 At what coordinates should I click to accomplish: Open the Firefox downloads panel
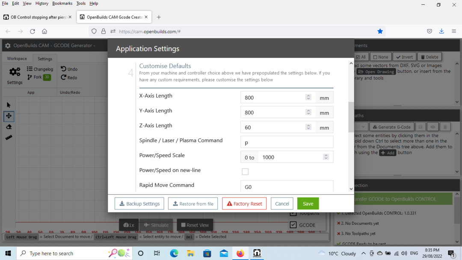coord(441,31)
